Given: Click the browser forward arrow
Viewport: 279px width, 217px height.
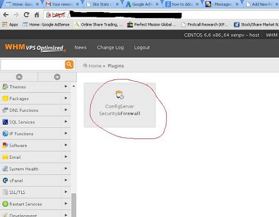Looking at the screenshot, I should pos(16,15).
